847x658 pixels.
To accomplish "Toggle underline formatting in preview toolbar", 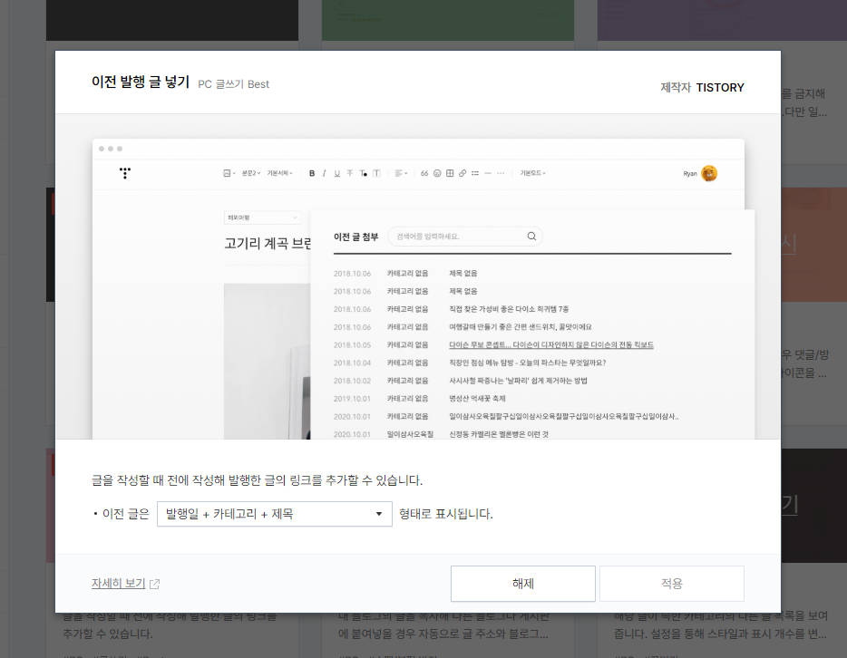I will point(337,173).
